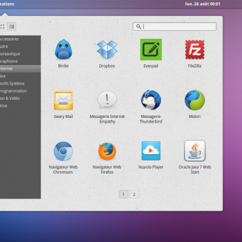Go to page 1 of apps
242x242 pixels.
123,194
